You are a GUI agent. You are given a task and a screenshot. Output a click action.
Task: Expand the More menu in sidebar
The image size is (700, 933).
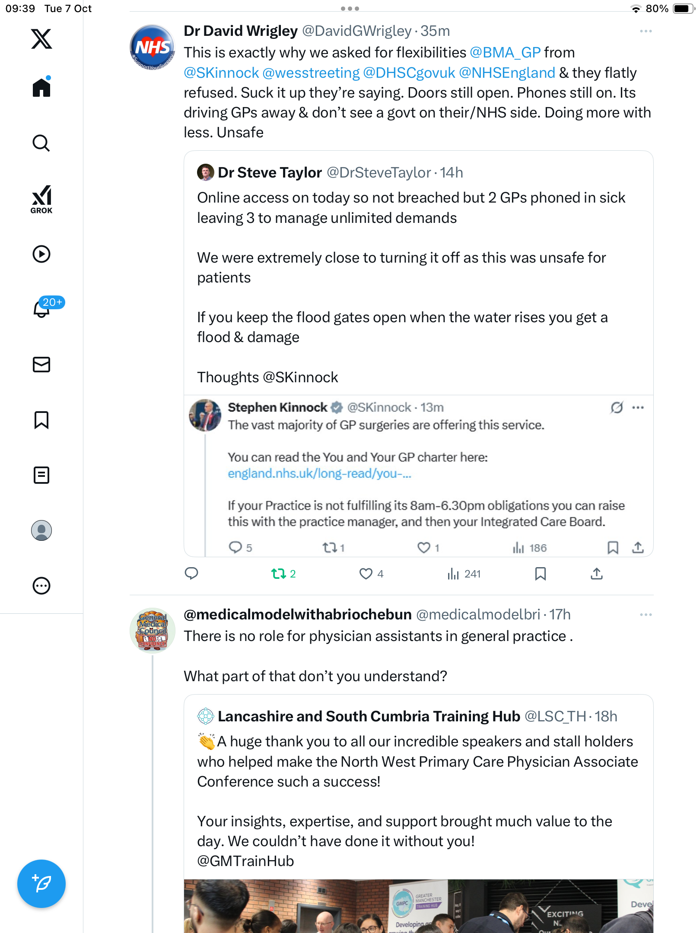[x=41, y=586]
